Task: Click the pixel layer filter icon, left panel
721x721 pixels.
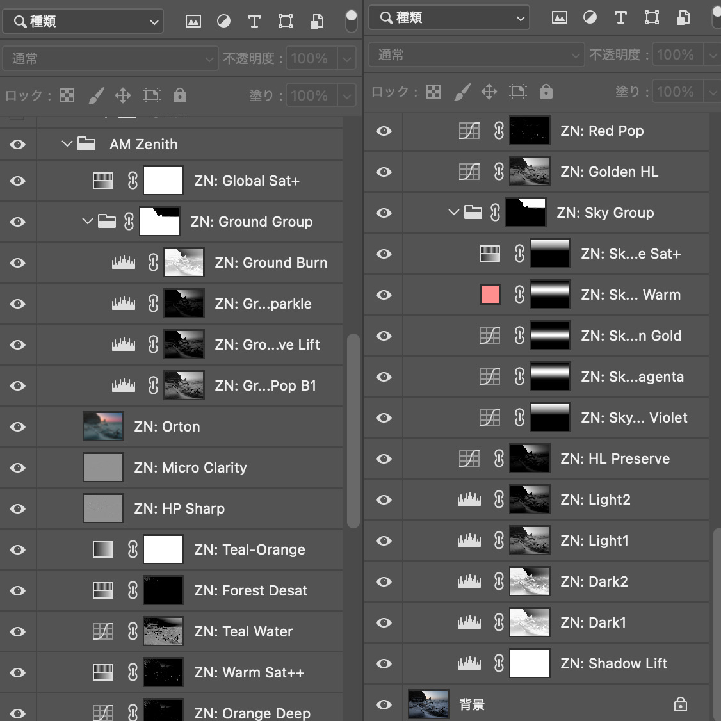Action: [193, 21]
